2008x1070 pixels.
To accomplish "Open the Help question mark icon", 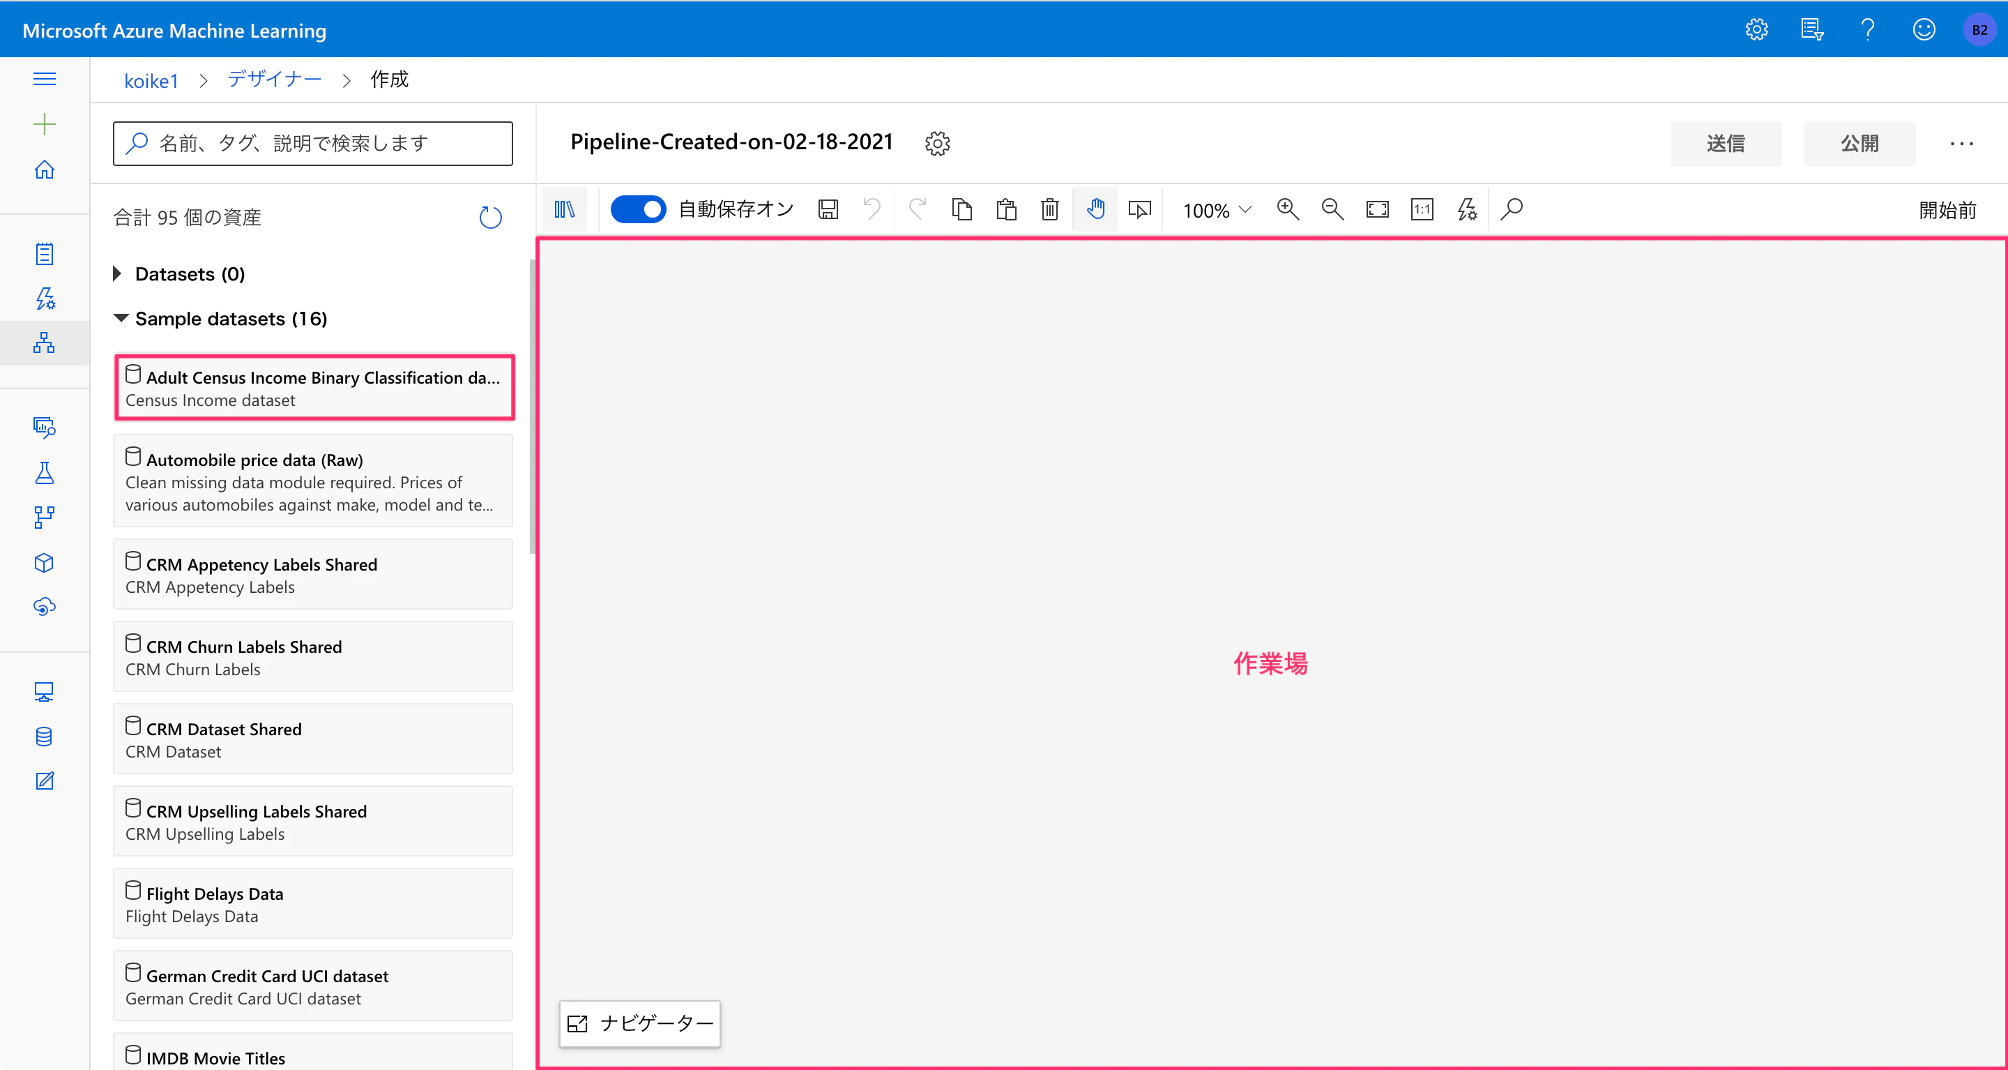I will pos(1868,29).
